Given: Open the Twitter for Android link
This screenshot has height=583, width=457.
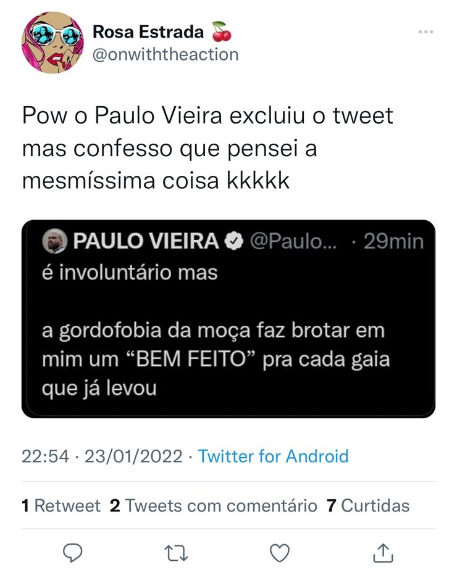Looking at the screenshot, I should 273,457.
